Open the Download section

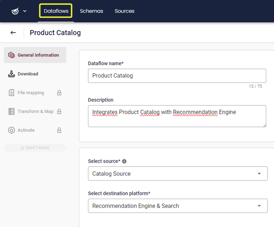tap(35, 74)
